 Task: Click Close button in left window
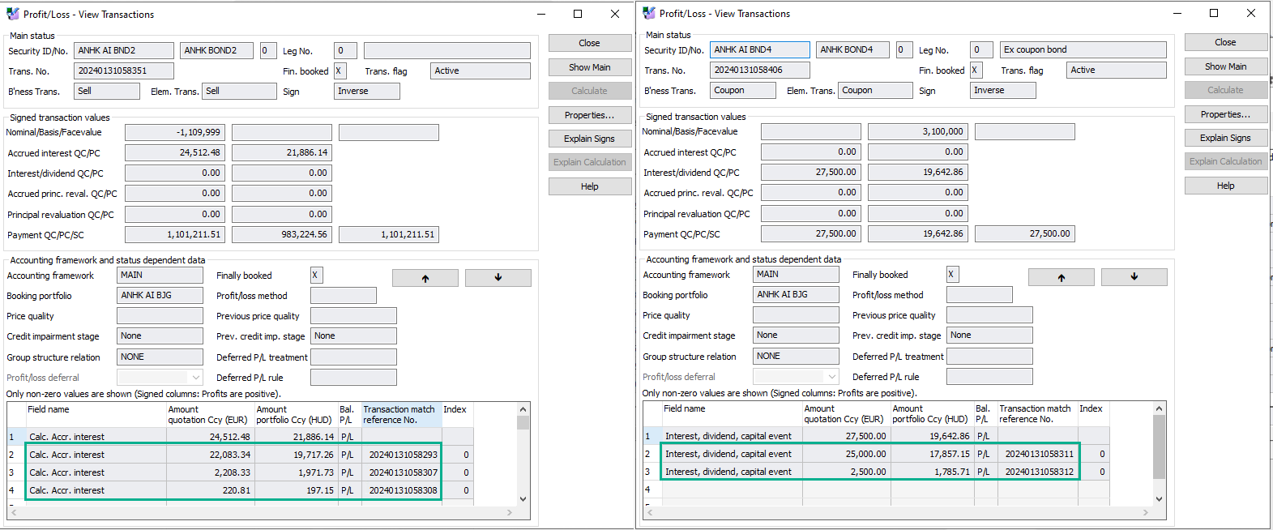click(x=590, y=43)
